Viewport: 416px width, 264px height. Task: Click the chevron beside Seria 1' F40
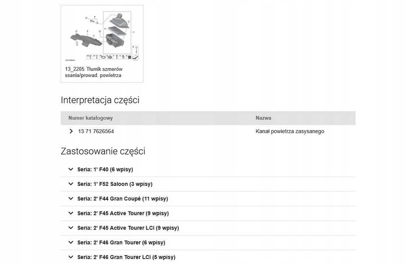tap(71, 169)
